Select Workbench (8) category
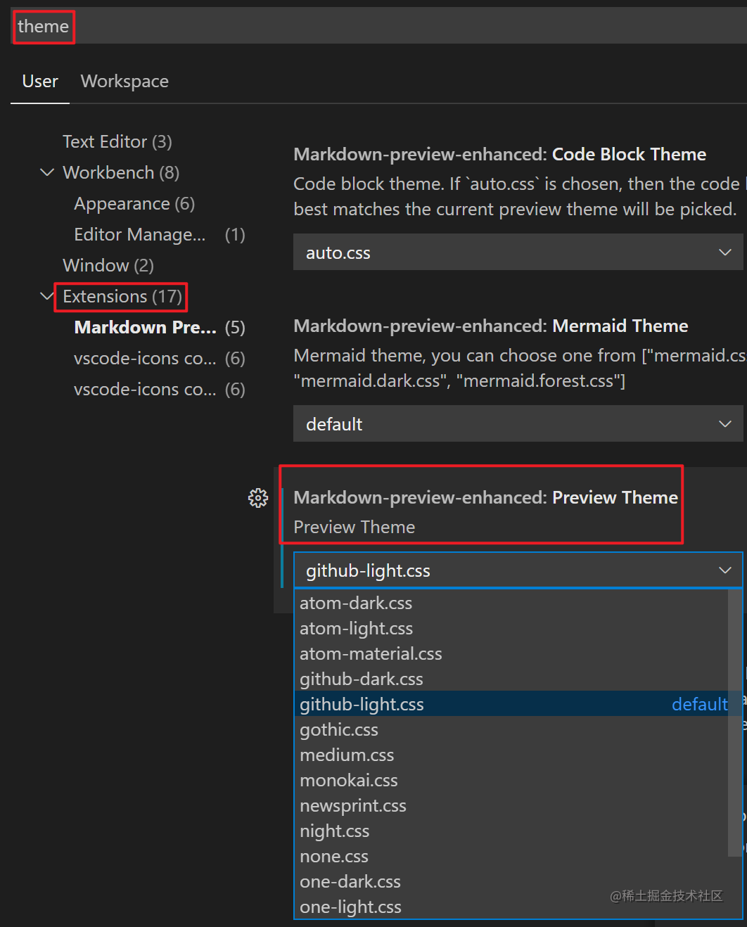 [x=121, y=172]
